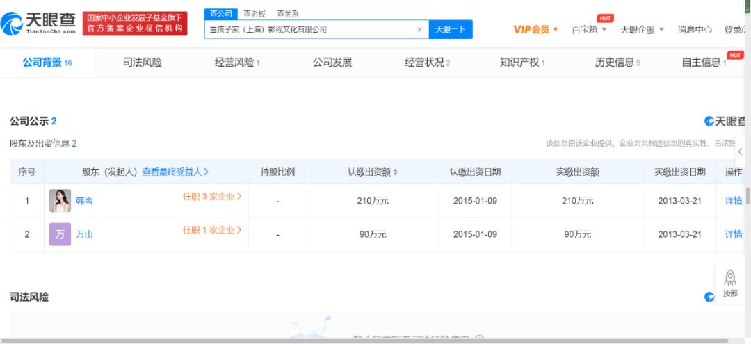This screenshot has width=751, height=344.
Task: Open the 经营状况 section tab
Action: [x=427, y=62]
